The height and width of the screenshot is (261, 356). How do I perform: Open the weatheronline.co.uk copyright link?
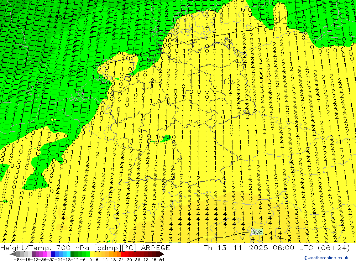[x=326, y=258]
